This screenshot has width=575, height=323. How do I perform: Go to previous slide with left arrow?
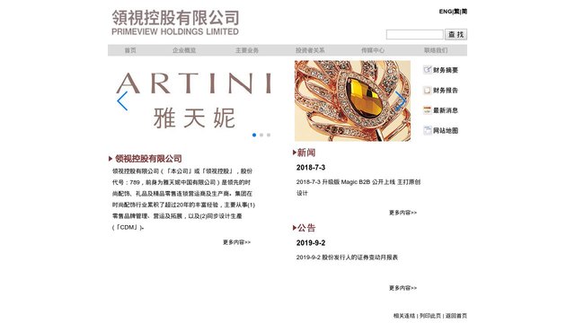tap(122, 100)
